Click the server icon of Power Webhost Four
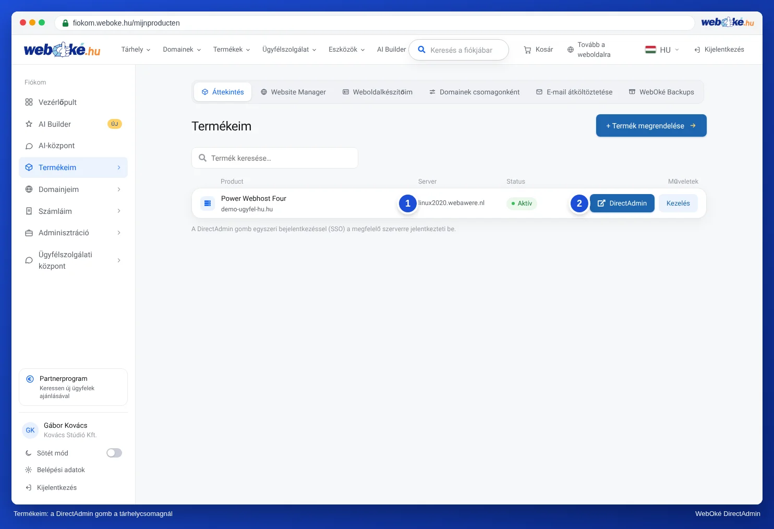 [x=208, y=203]
